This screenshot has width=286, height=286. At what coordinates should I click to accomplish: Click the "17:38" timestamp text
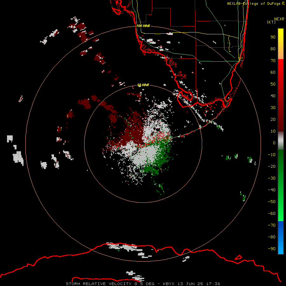(x=213, y=284)
